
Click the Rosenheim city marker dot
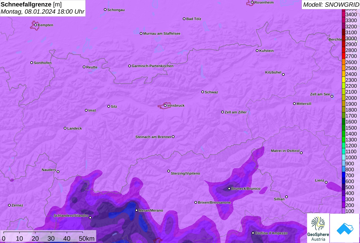252,2
